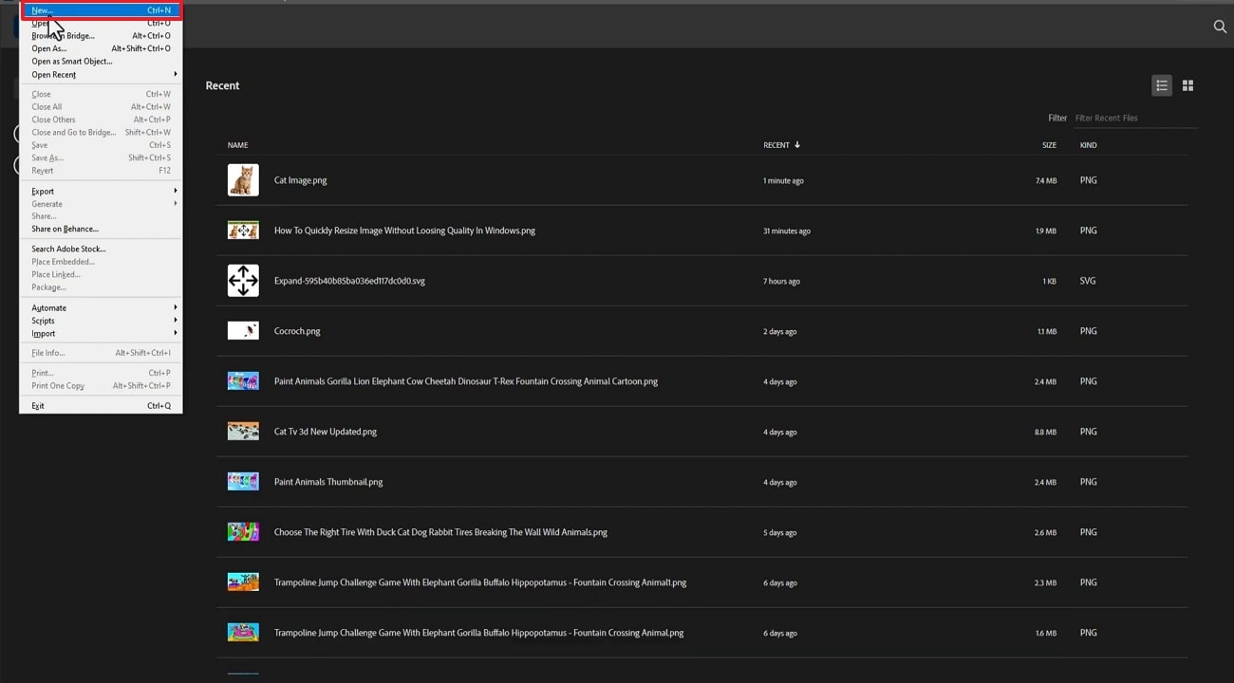The width and height of the screenshot is (1234, 683).
Task: Select Share on Behance menu item
Action: pos(65,229)
